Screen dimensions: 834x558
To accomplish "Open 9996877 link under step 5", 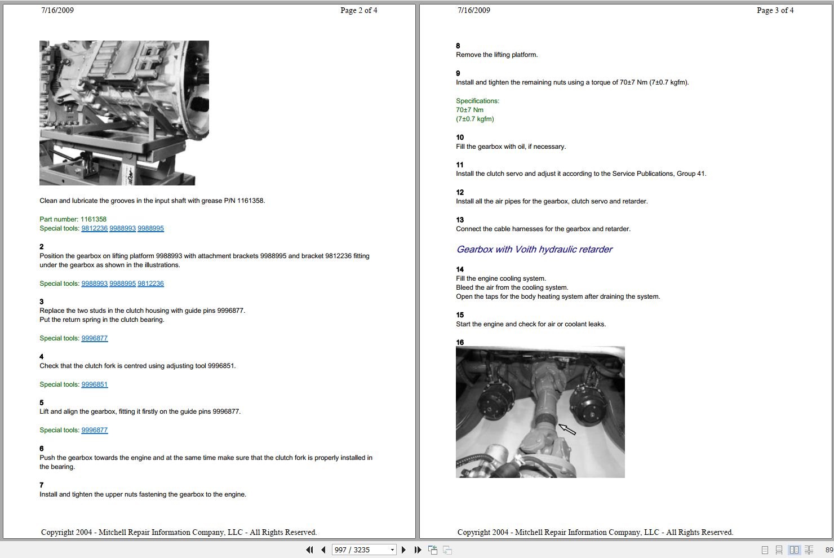I will tap(94, 430).
